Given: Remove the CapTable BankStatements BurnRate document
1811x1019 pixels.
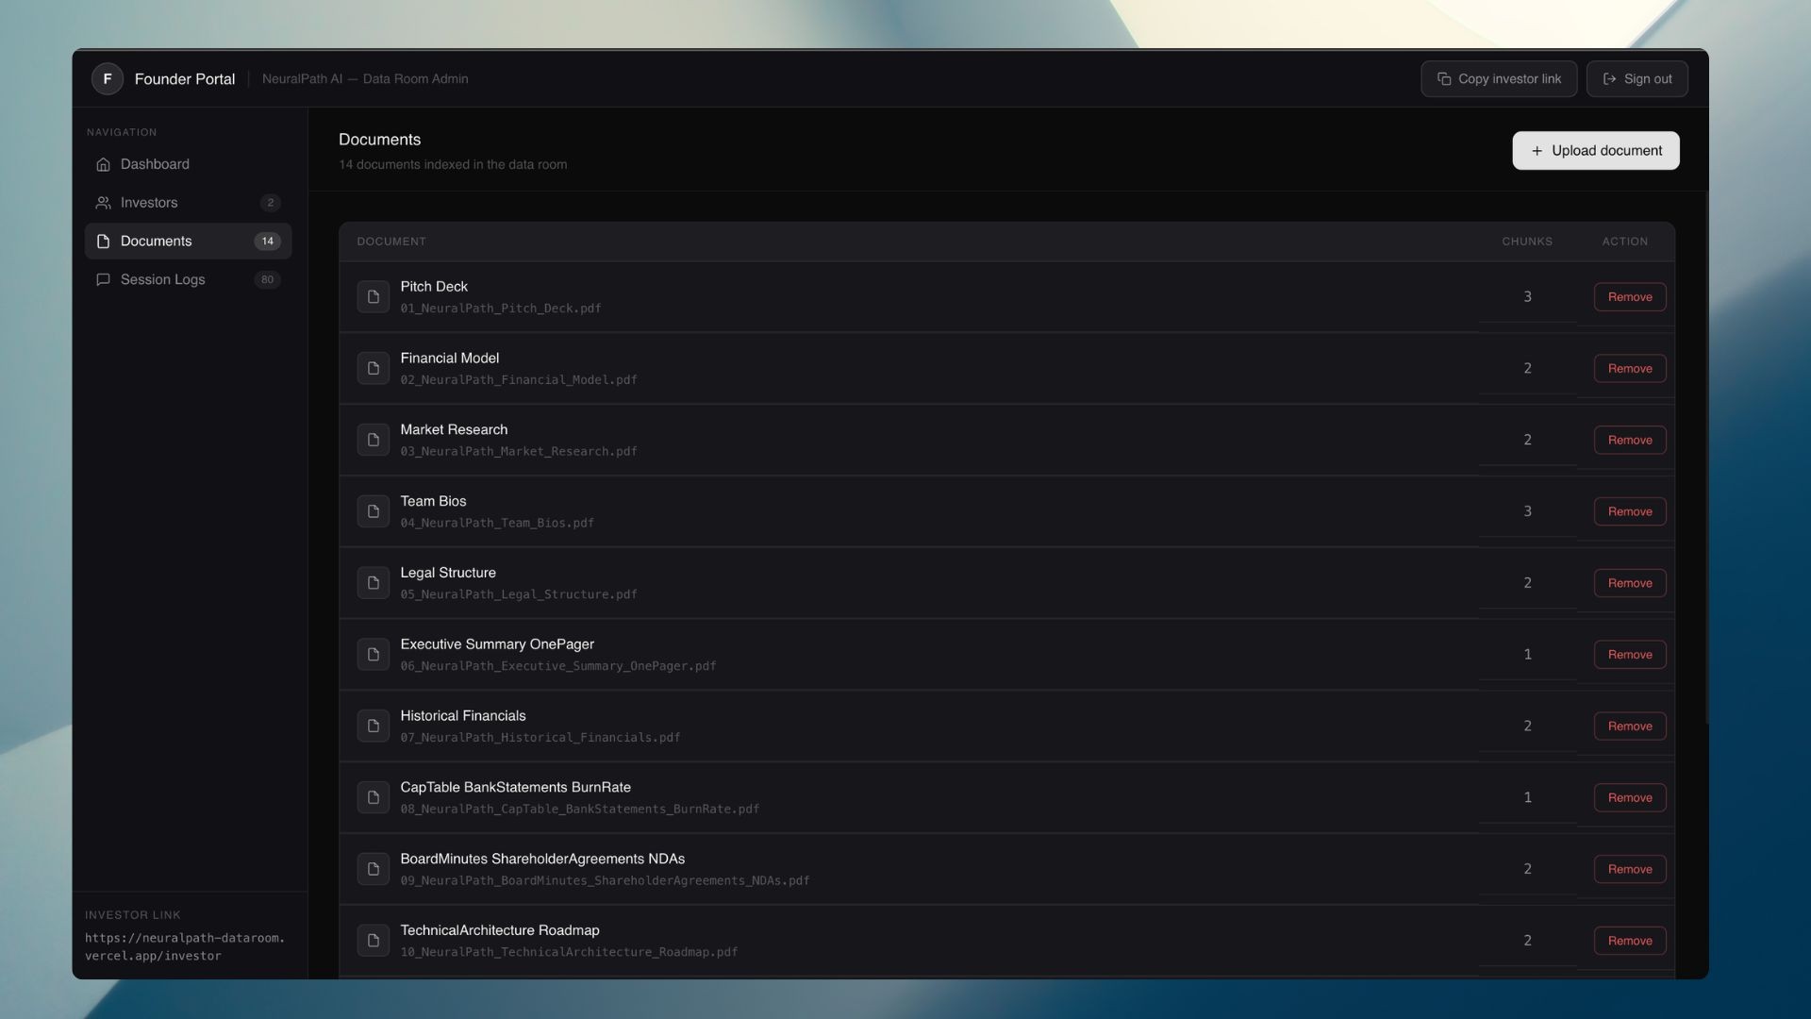Looking at the screenshot, I should point(1630,798).
